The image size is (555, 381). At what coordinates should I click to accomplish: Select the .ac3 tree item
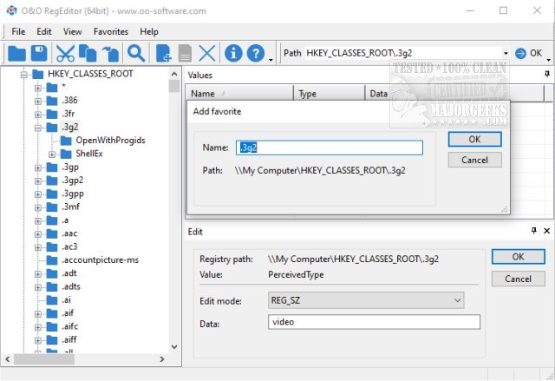[x=69, y=246]
